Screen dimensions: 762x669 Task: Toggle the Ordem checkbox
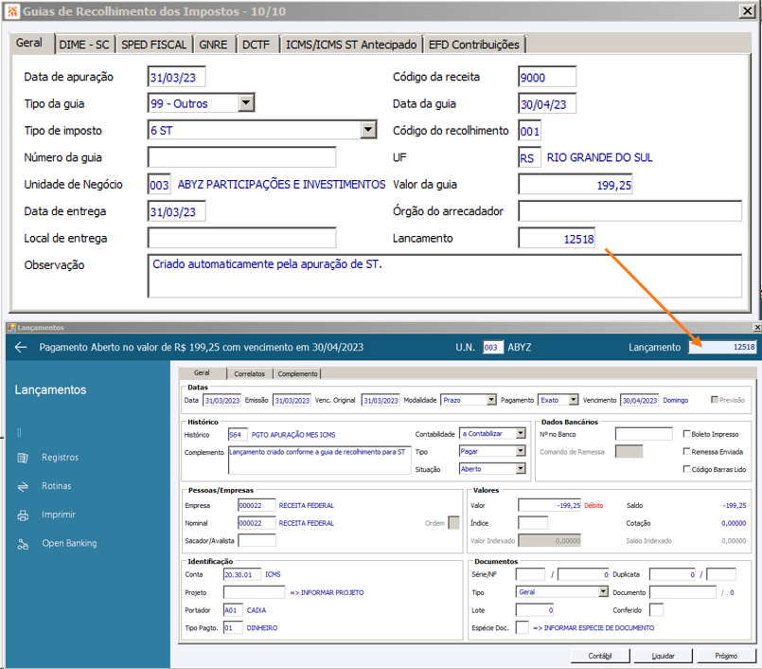coord(453,523)
